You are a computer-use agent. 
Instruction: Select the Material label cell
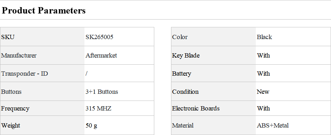pos(213,125)
